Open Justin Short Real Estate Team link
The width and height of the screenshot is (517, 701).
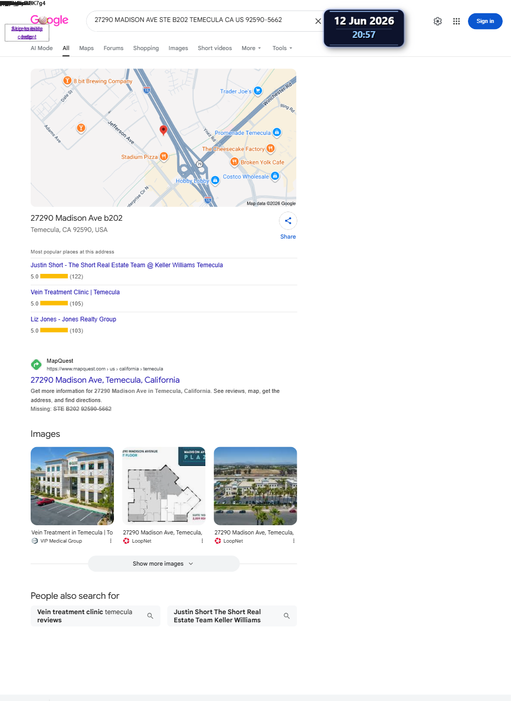[x=127, y=265]
